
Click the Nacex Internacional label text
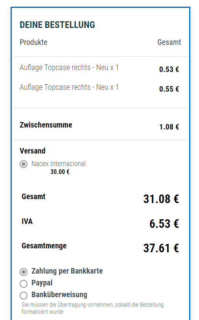(x=58, y=164)
